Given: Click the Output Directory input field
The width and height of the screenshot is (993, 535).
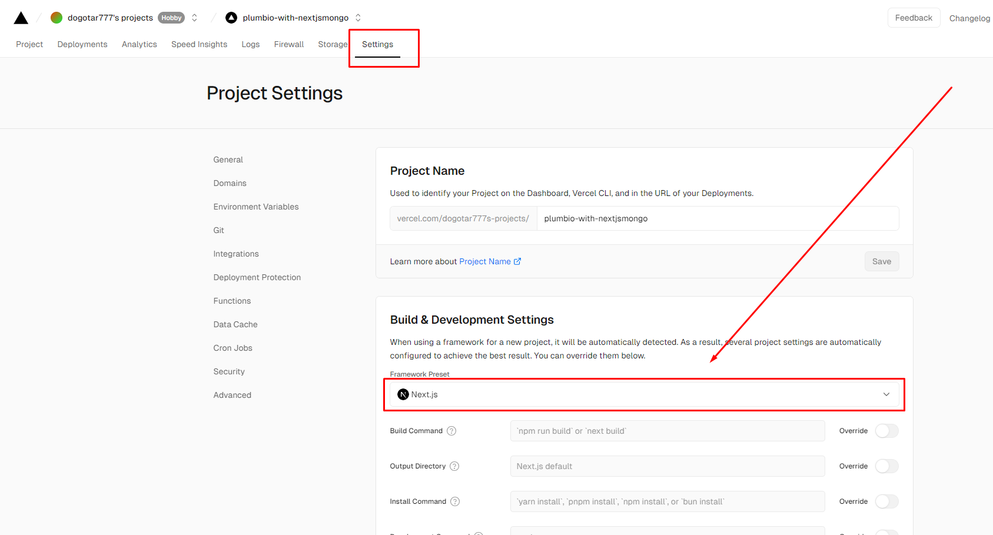Looking at the screenshot, I should pos(667,466).
